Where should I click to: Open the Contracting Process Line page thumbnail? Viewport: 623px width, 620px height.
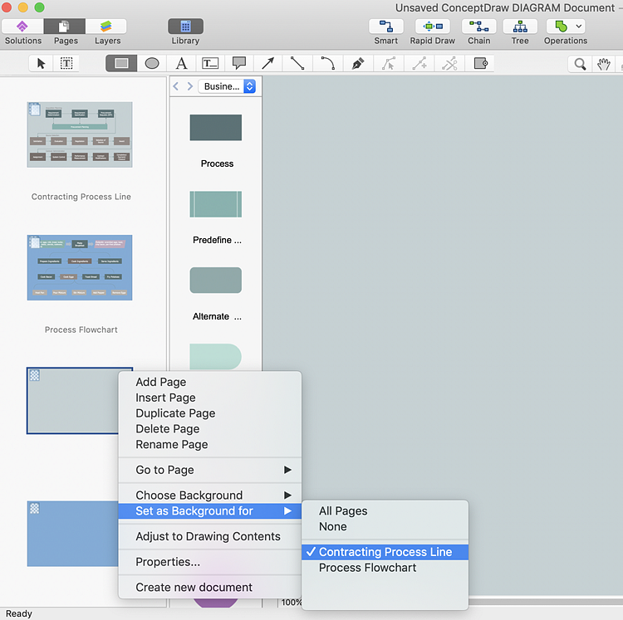coord(80,134)
